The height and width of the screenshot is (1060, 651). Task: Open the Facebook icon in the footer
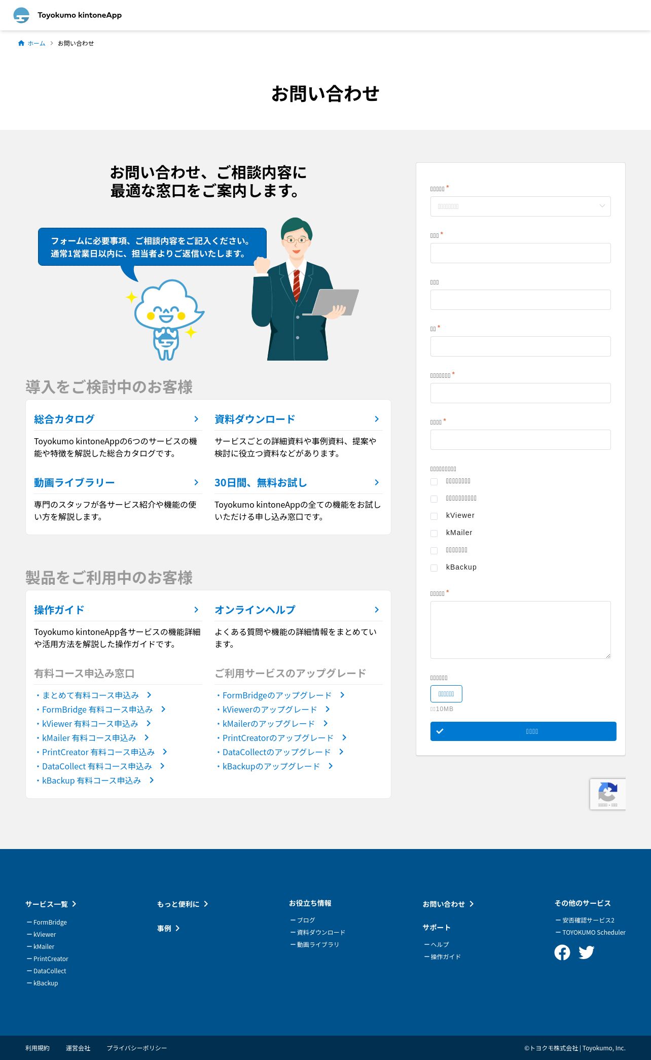pyautogui.click(x=562, y=952)
